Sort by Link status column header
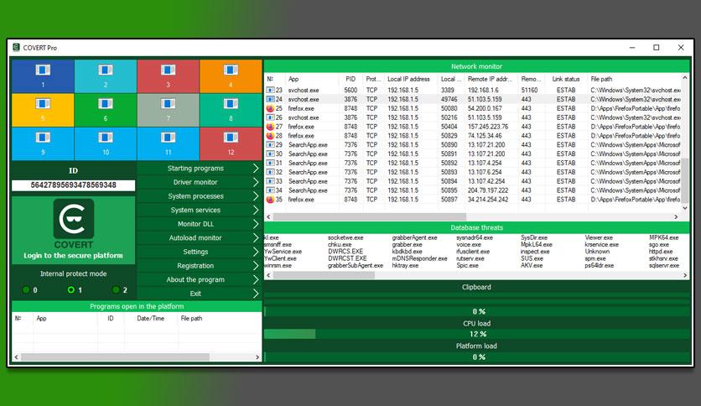Image resolution: width=701 pixels, height=406 pixels. click(x=566, y=79)
